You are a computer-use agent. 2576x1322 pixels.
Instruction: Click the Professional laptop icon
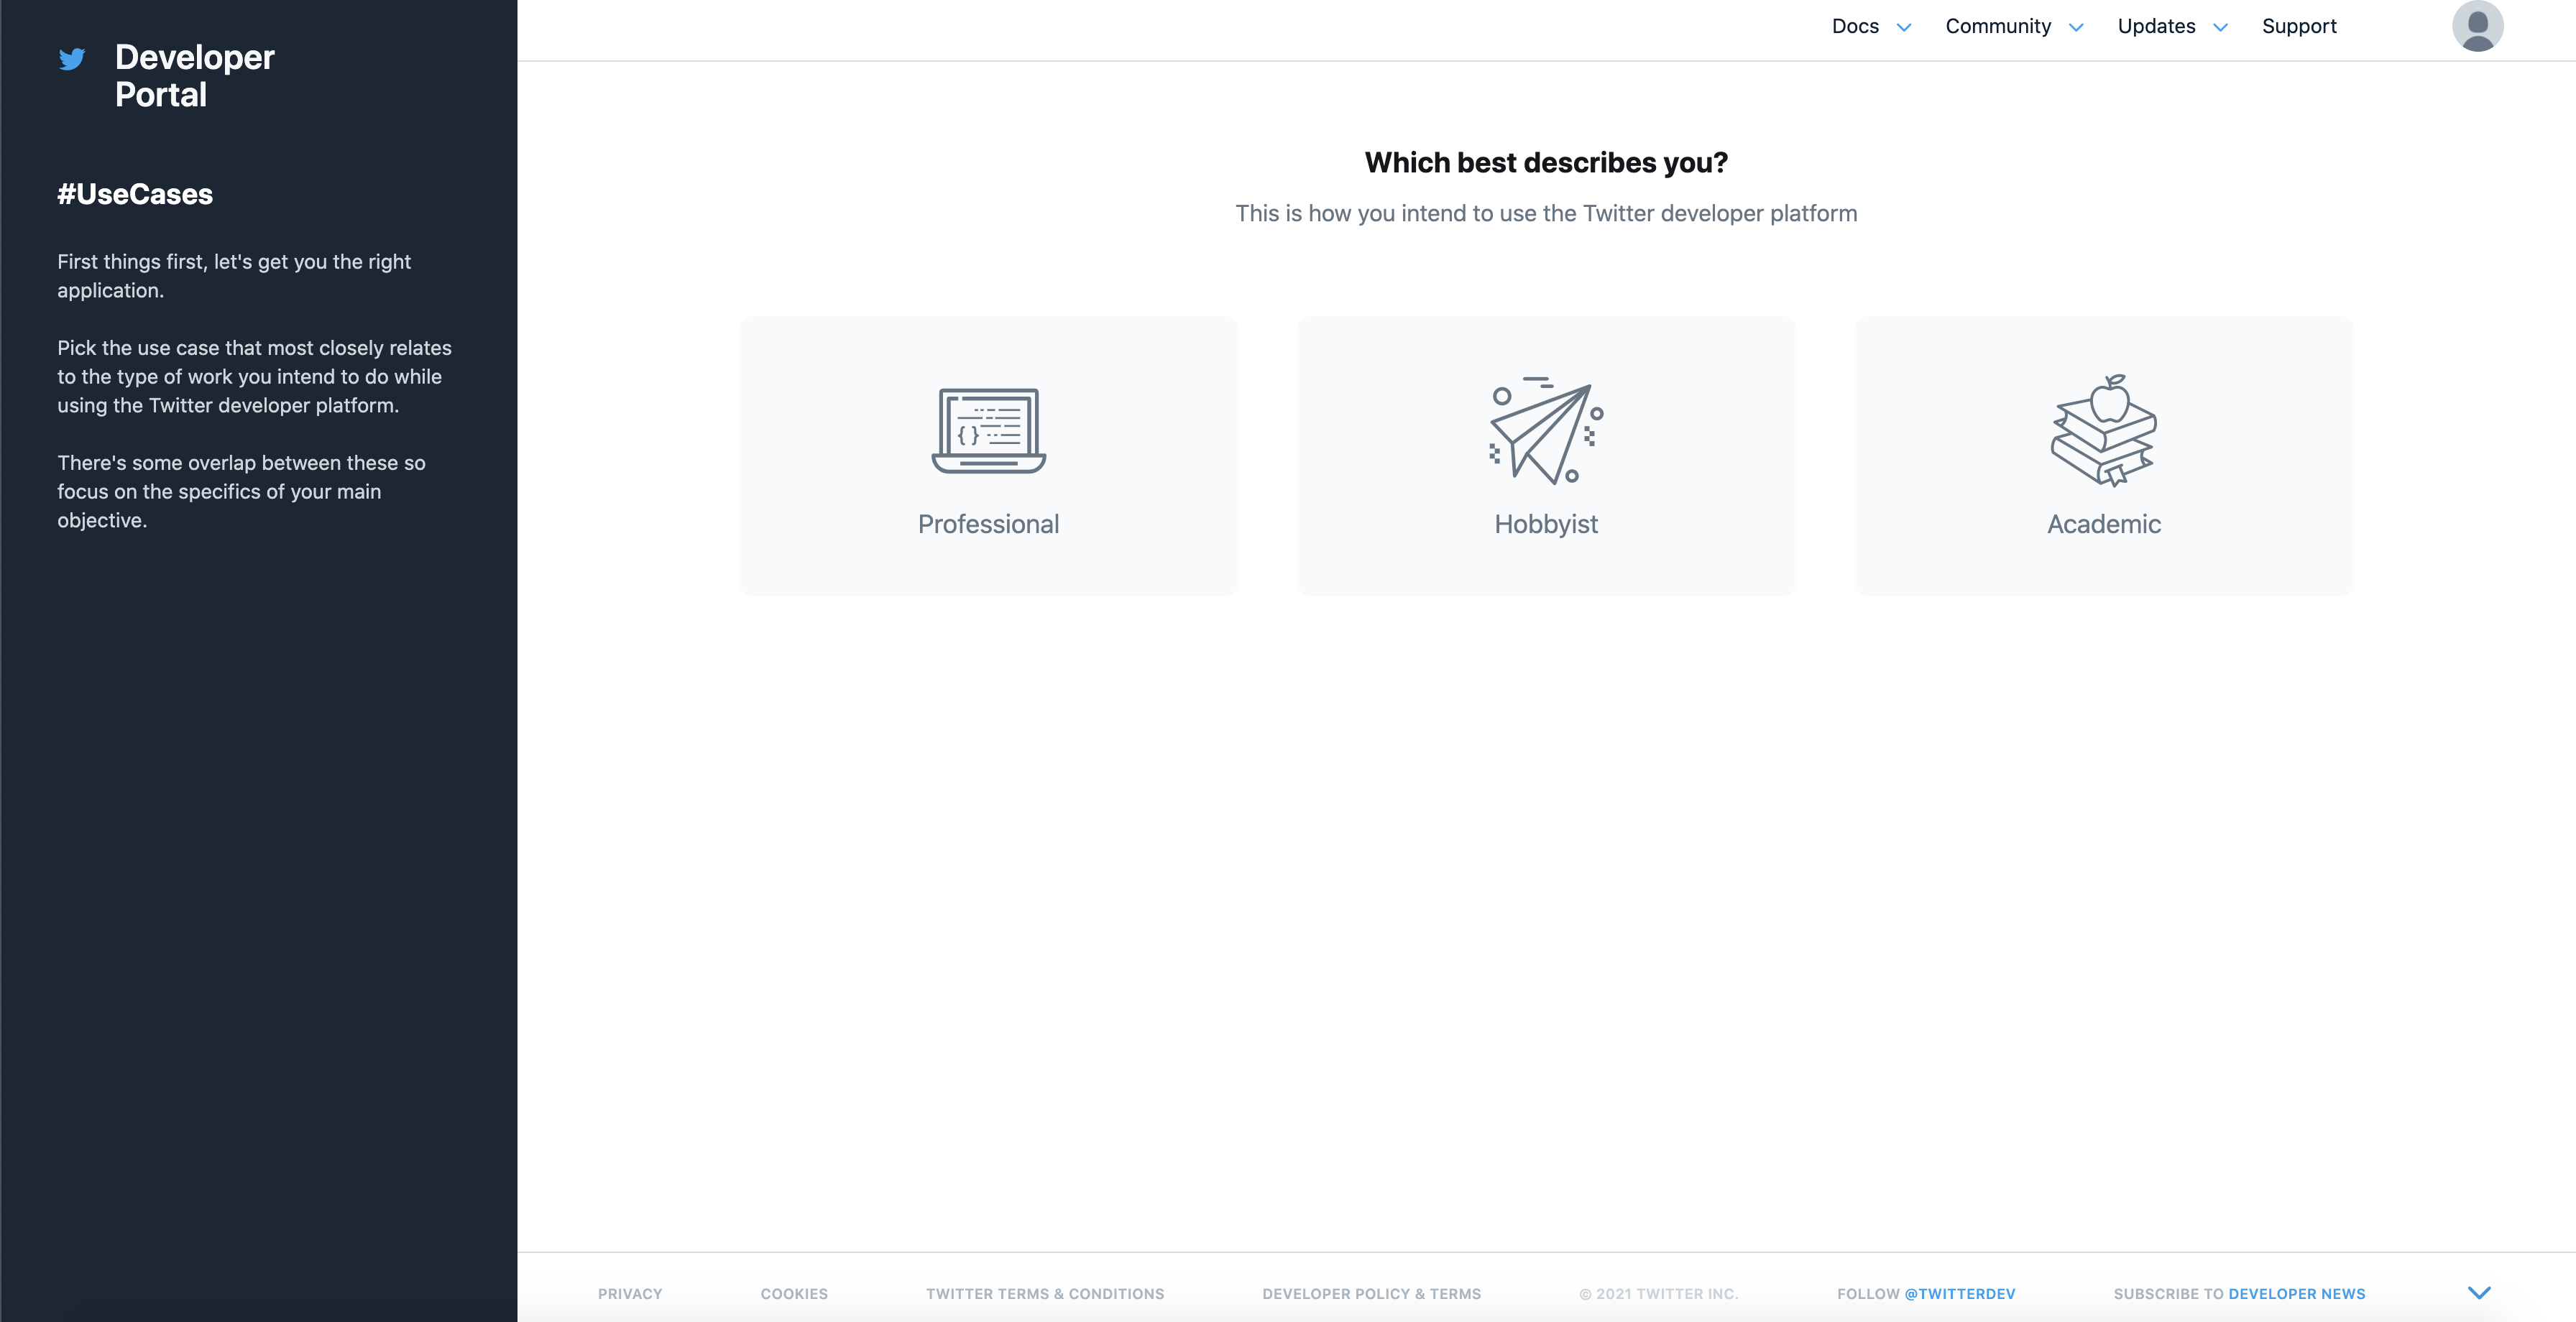click(x=988, y=431)
